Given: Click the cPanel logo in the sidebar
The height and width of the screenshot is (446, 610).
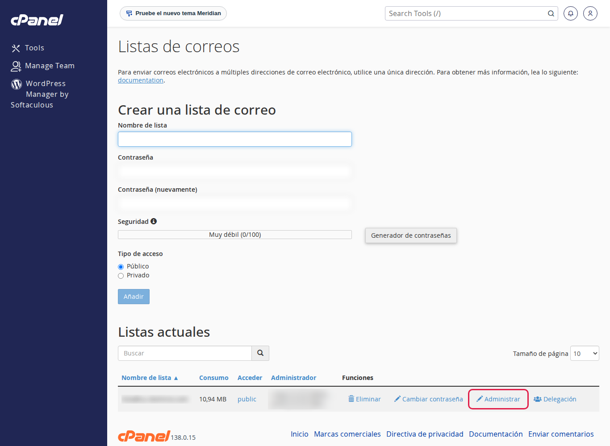Looking at the screenshot, I should point(37,20).
